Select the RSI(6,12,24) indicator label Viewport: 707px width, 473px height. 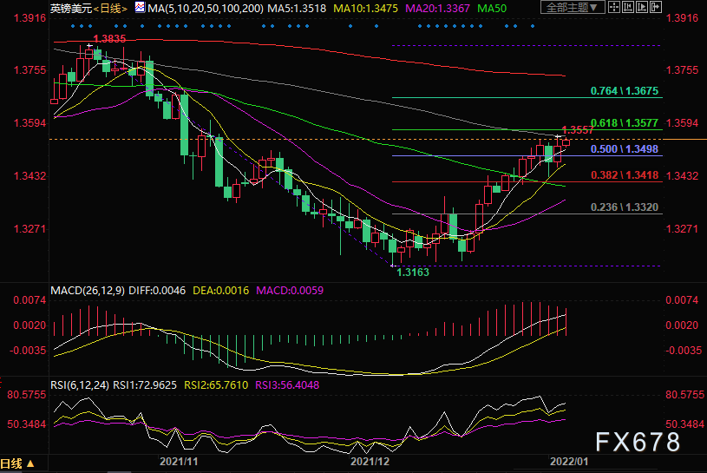(80, 385)
